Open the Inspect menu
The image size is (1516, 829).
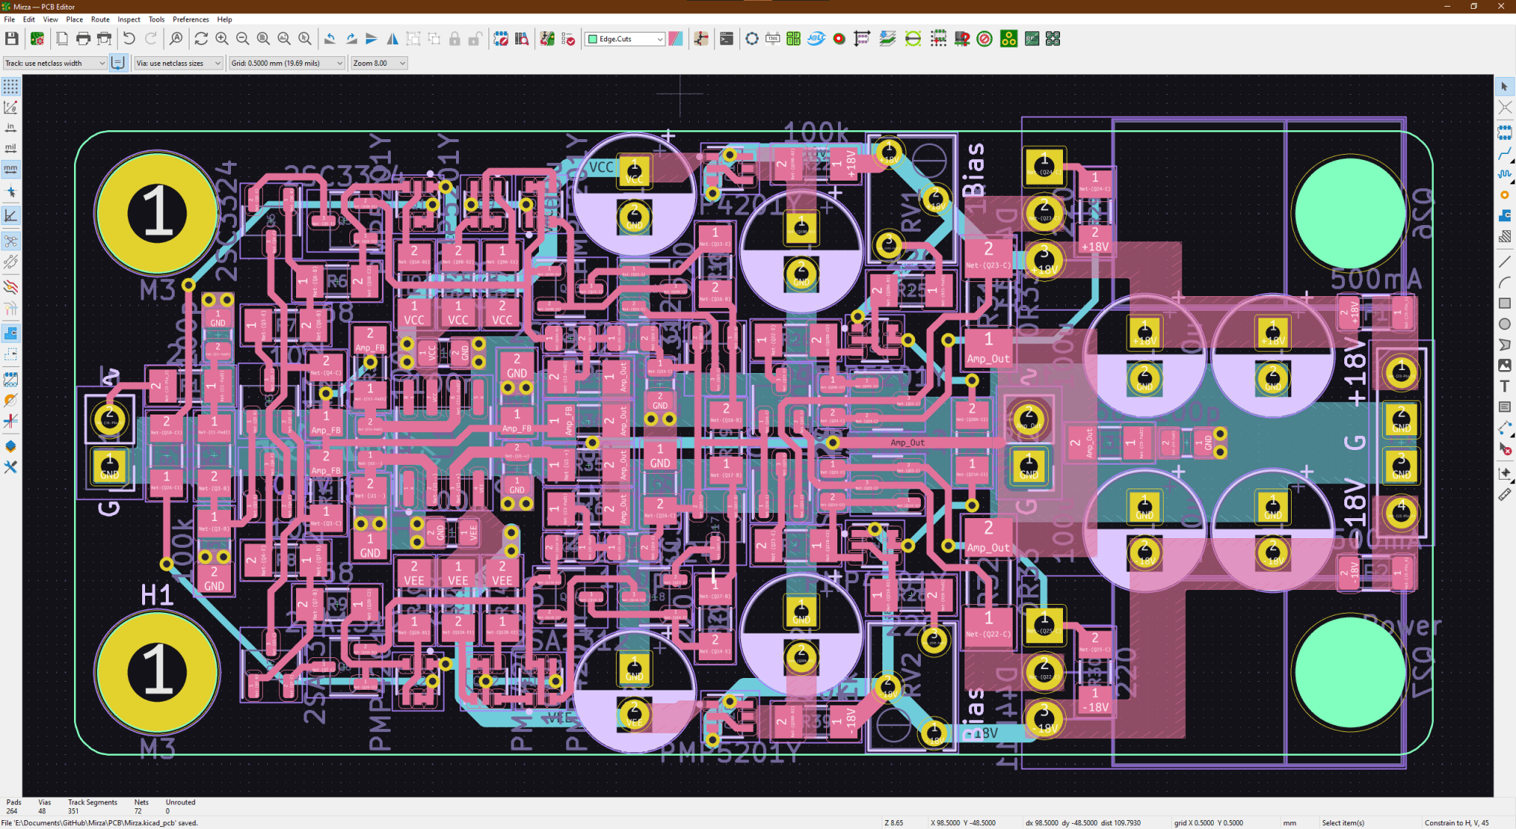pos(129,19)
